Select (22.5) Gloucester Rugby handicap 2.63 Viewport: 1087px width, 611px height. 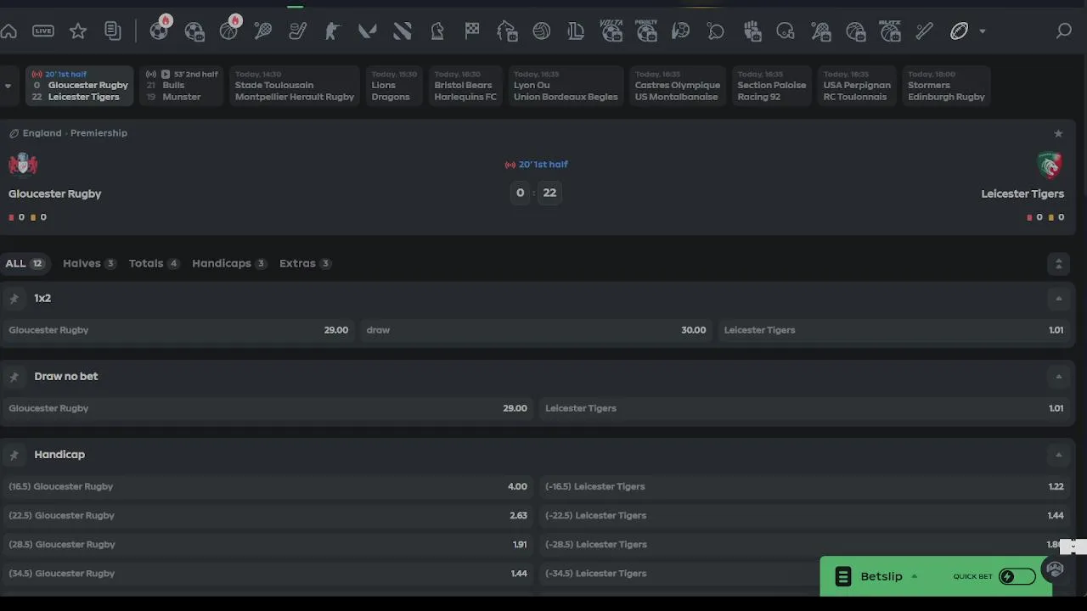coord(268,516)
